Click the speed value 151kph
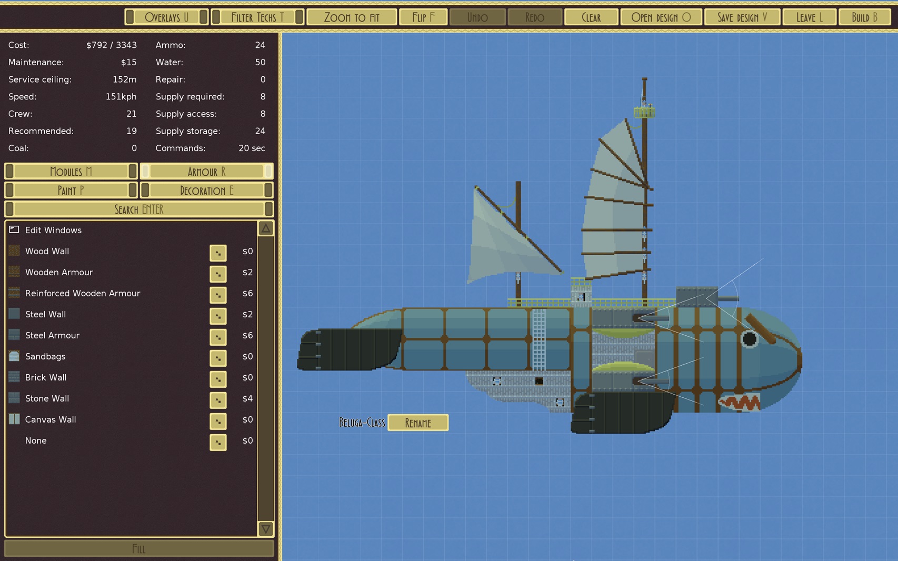 tap(121, 97)
